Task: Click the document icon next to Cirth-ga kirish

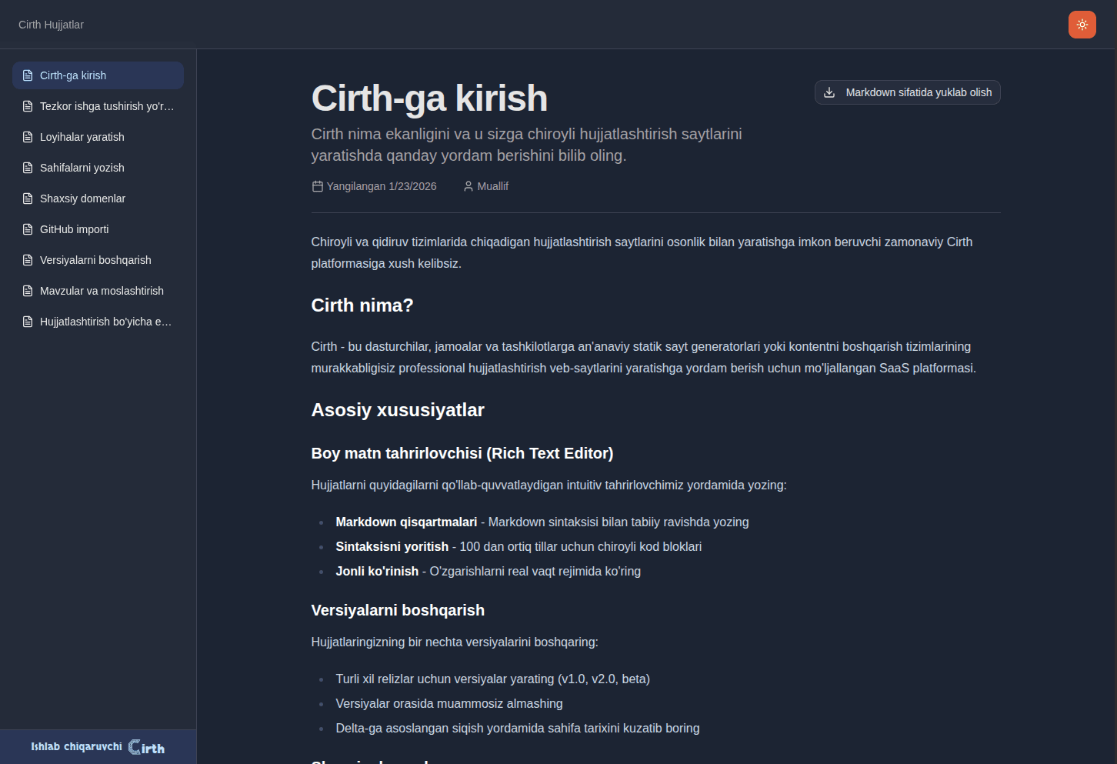Action: coord(27,75)
